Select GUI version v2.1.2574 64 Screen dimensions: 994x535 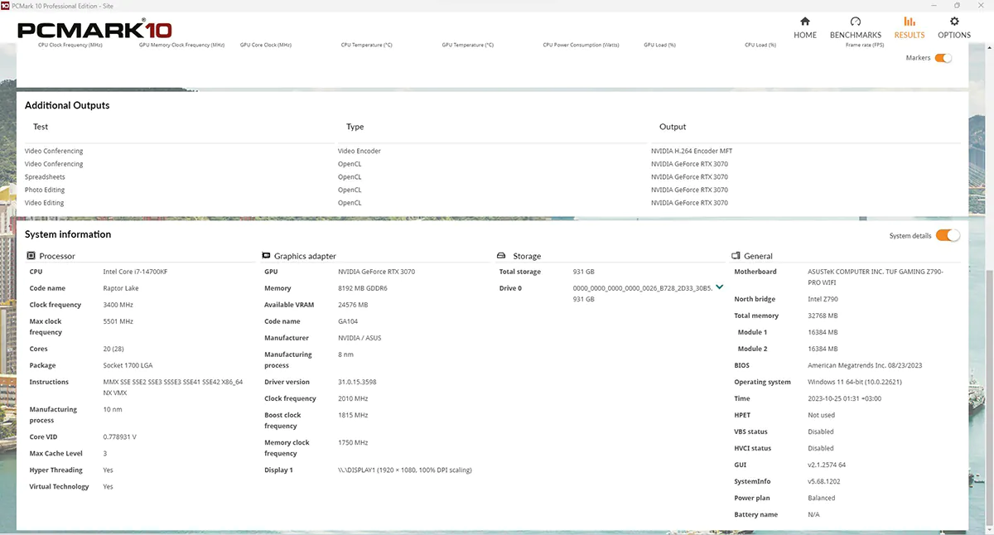[827, 465]
